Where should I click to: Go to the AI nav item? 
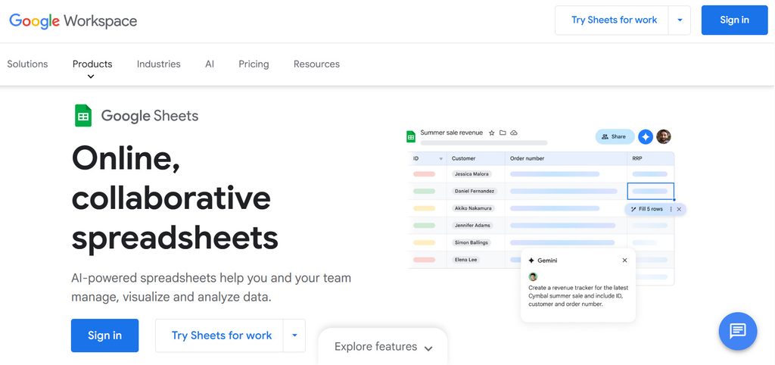(x=210, y=64)
